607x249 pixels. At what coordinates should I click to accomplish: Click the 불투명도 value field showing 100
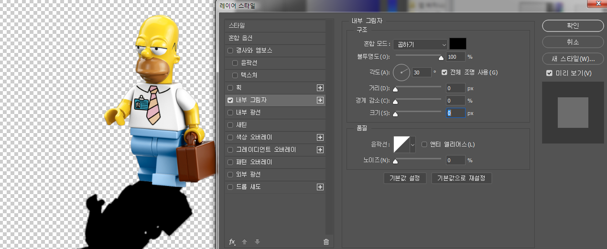click(x=455, y=57)
